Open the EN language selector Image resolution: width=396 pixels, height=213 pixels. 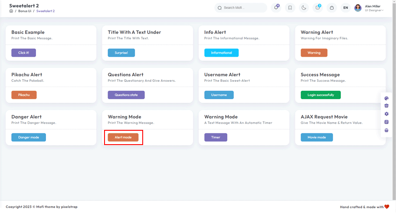(346, 8)
